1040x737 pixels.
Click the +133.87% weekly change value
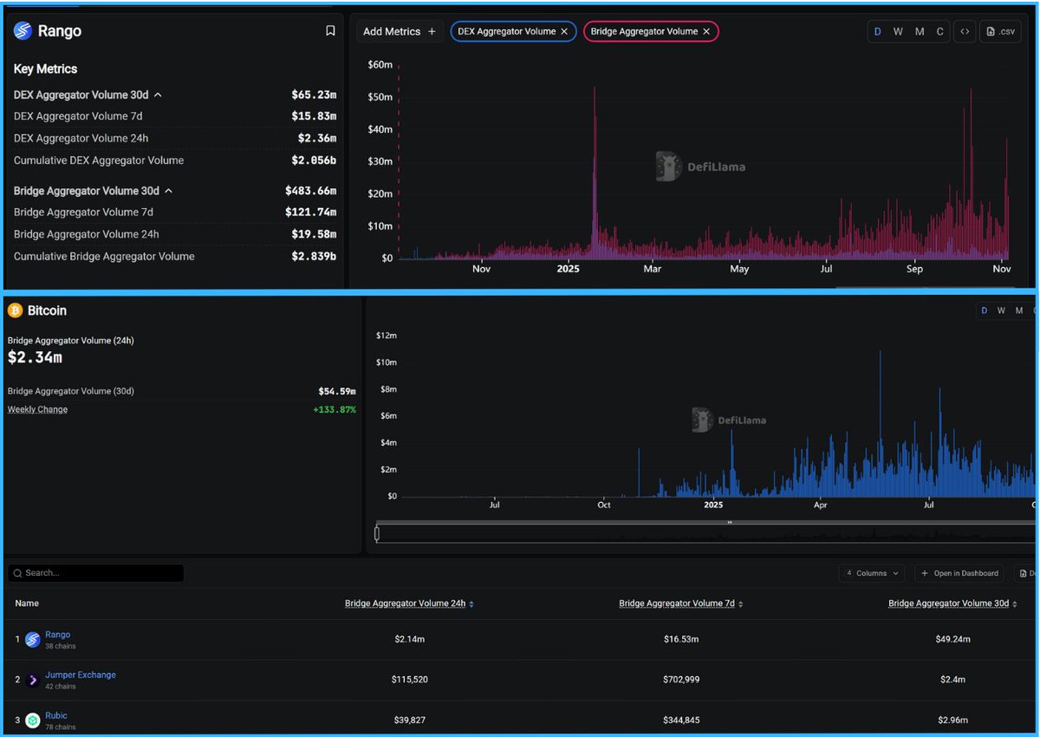click(335, 409)
